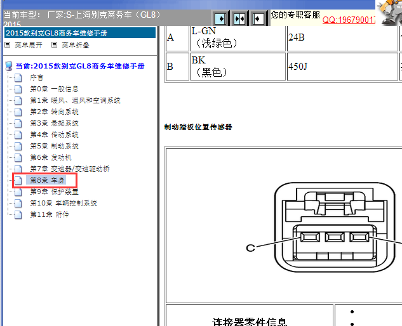Click the 连接器零件信息 table heading
The image size is (402, 326).
click(x=250, y=322)
